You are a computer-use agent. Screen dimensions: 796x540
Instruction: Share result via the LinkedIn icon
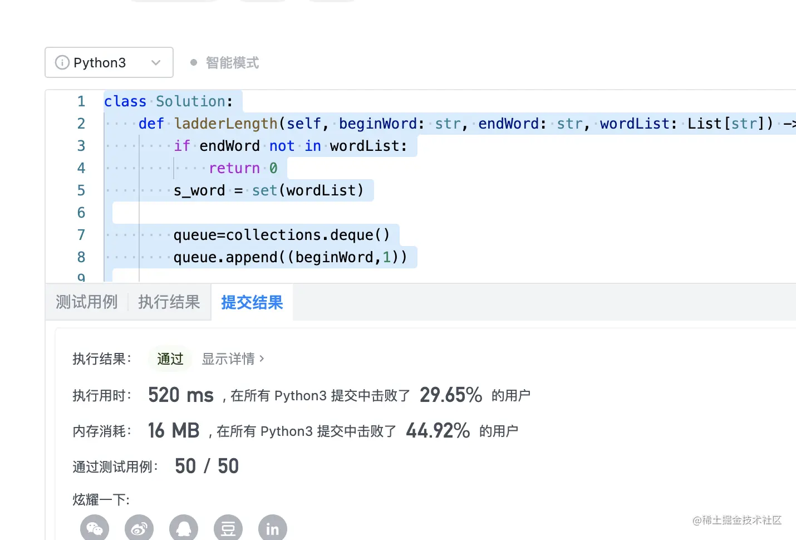(x=273, y=528)
